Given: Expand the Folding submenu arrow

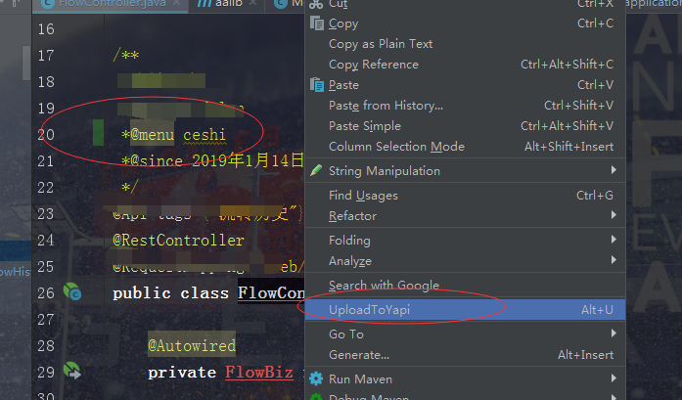Looking at the screenshot, I should 614,240.
